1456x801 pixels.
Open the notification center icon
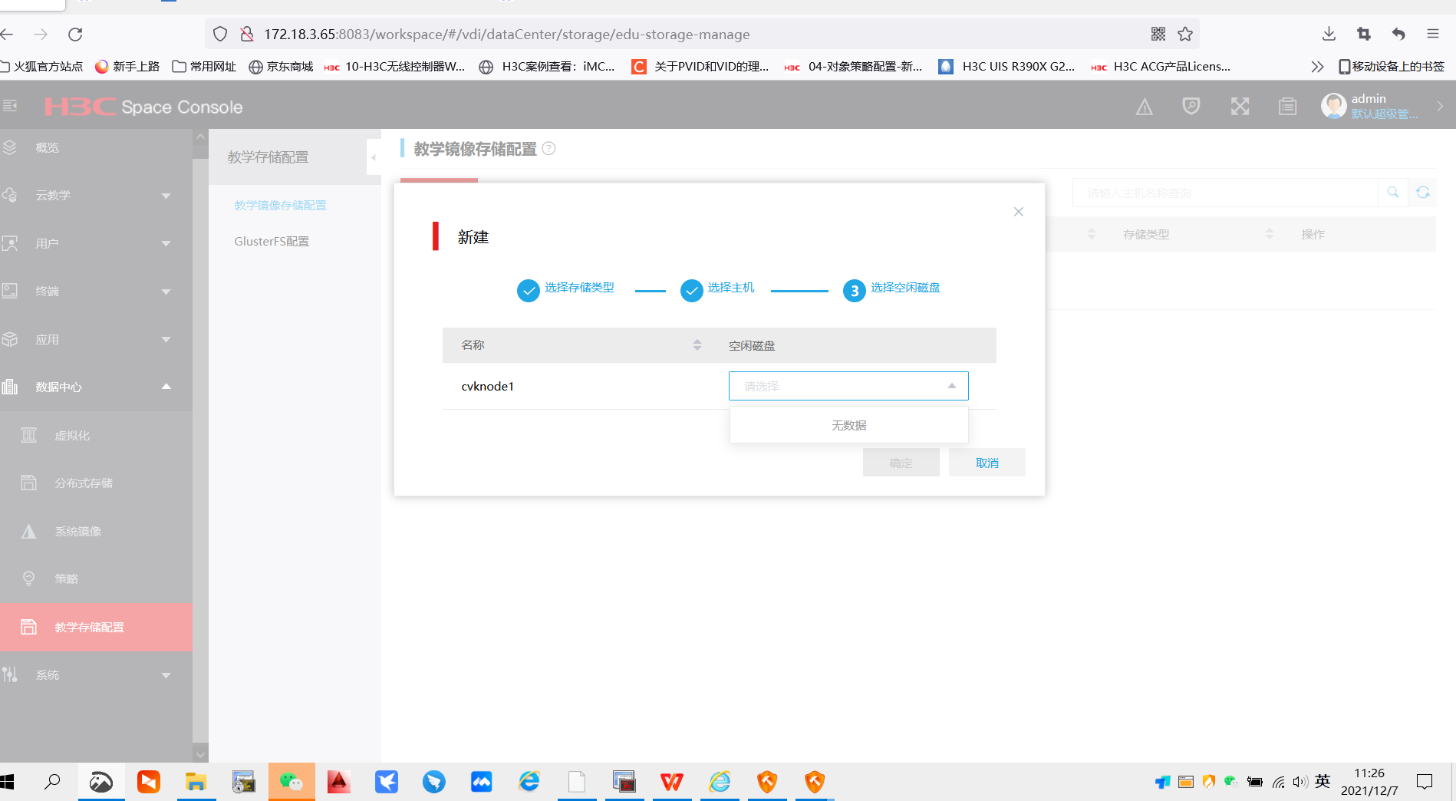tap(1425, 782)
